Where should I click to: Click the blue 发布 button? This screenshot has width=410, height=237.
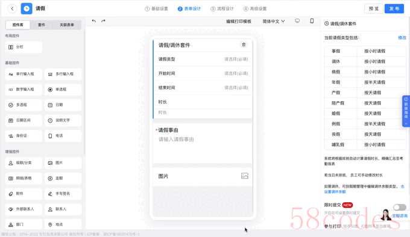[x=394, y=8]
